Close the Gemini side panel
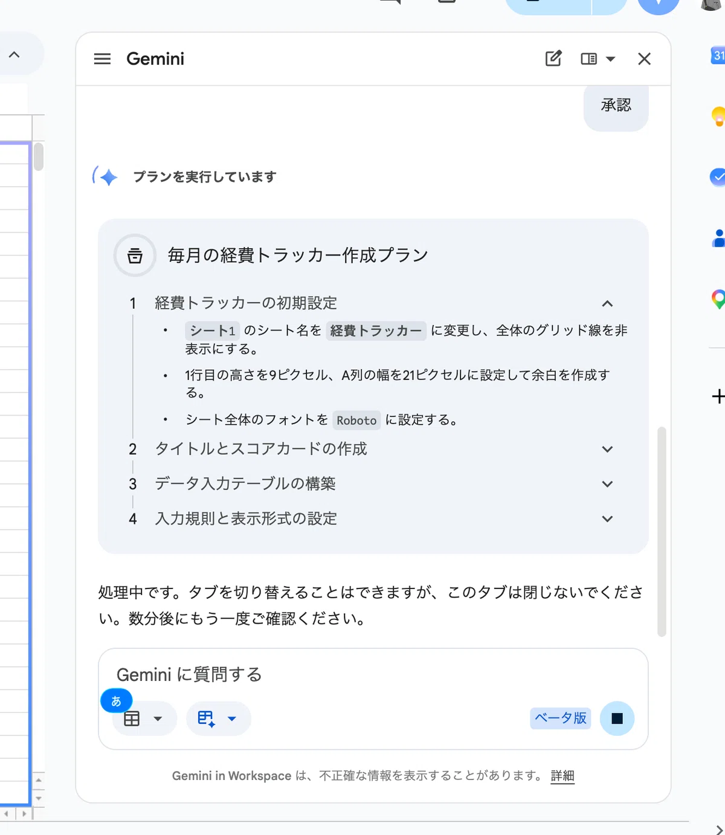Viewport: 725px width, 835px height. click(644, 59)
